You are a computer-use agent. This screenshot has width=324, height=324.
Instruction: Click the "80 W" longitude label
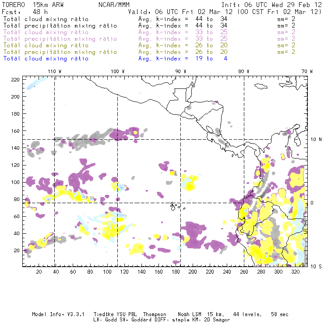[244, 71]
